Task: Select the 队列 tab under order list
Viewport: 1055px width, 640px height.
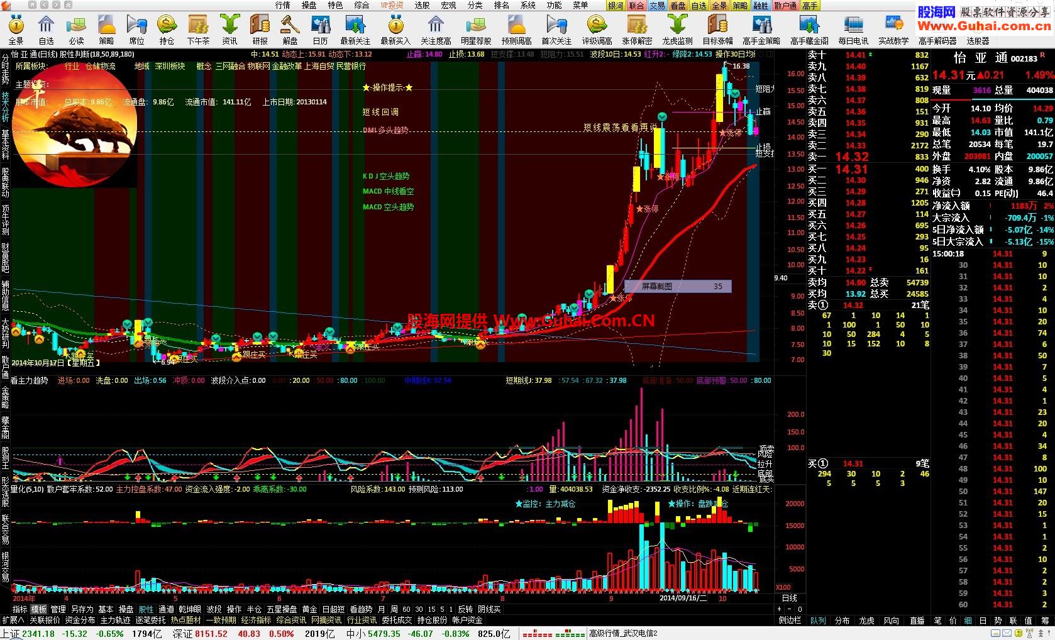Action: 818,621
